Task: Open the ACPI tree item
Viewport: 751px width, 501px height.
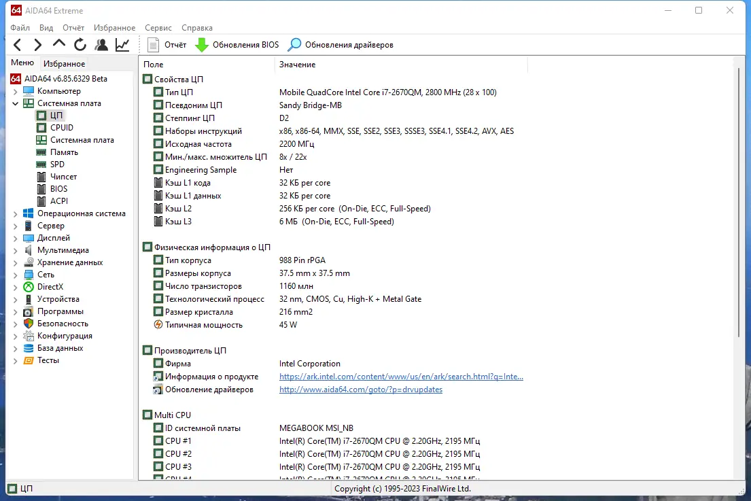Action: [53, 201]
